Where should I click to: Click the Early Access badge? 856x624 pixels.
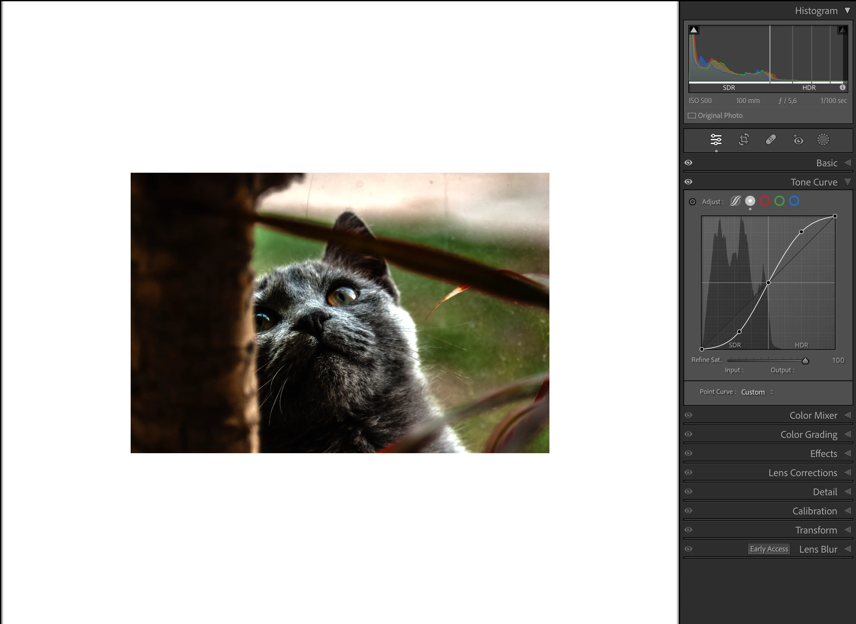coord(769,549)
